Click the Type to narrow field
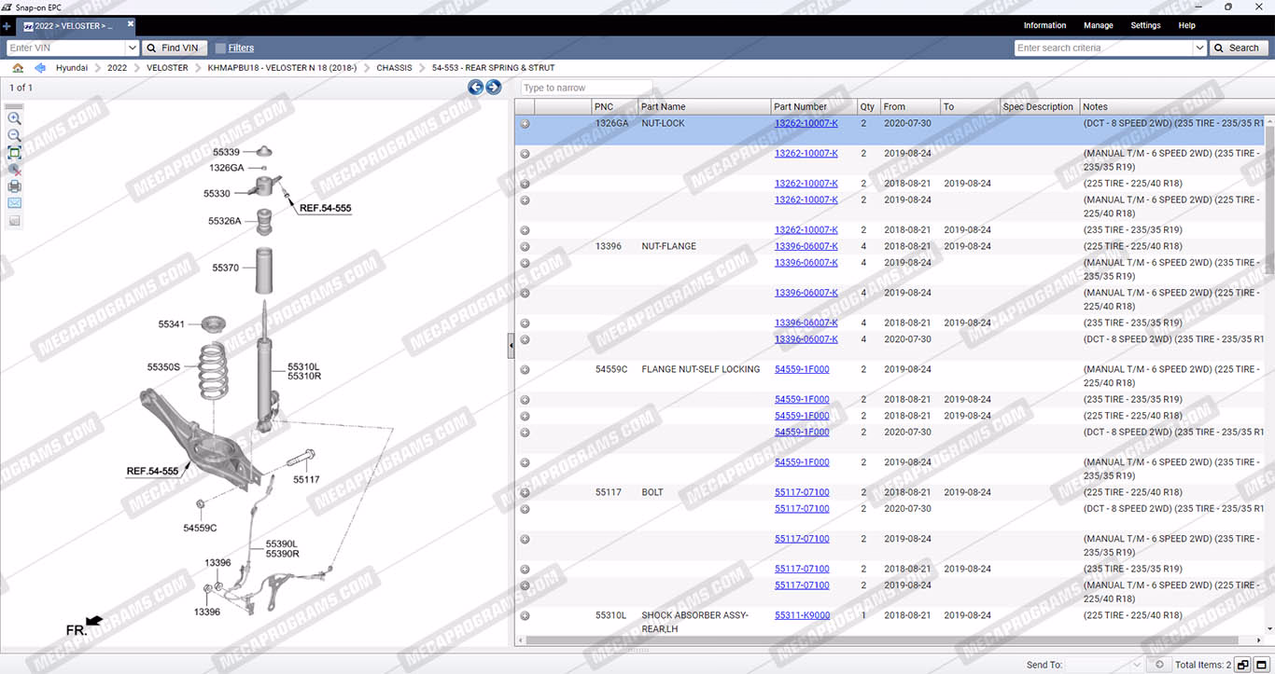This screenshot has width=1275, height=674. (585, 88)
